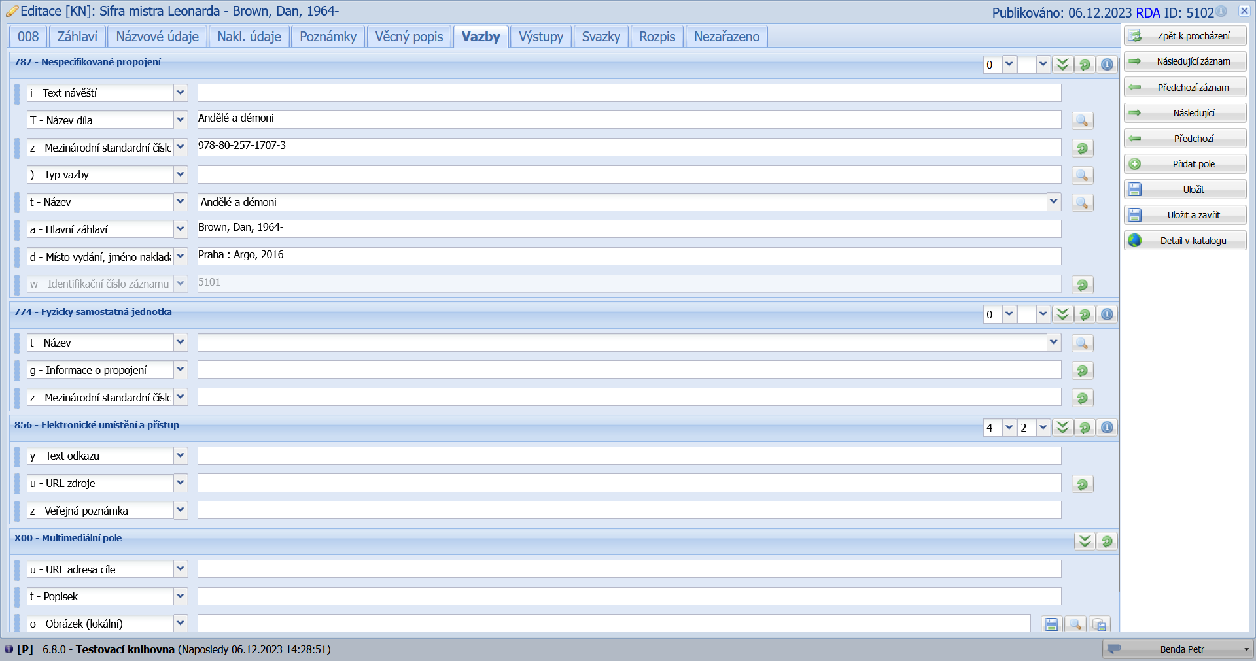
Task: Click the info icon in the 787 section header
Action: coord(1107,65)
